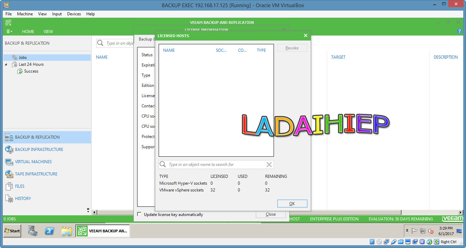The image size is (466, 248).
Task: Show hidden tray icons arrow
Action: click(x=407, y=231)
